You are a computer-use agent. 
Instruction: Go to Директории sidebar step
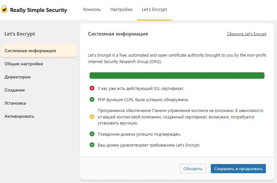coord(18,77)
